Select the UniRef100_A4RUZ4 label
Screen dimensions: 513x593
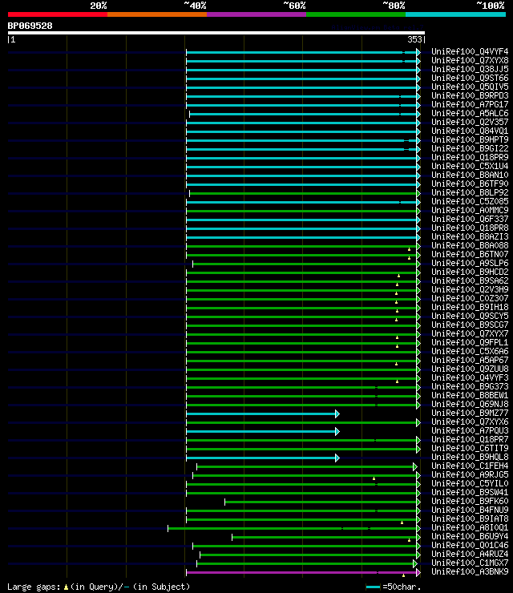pos(470,554)
